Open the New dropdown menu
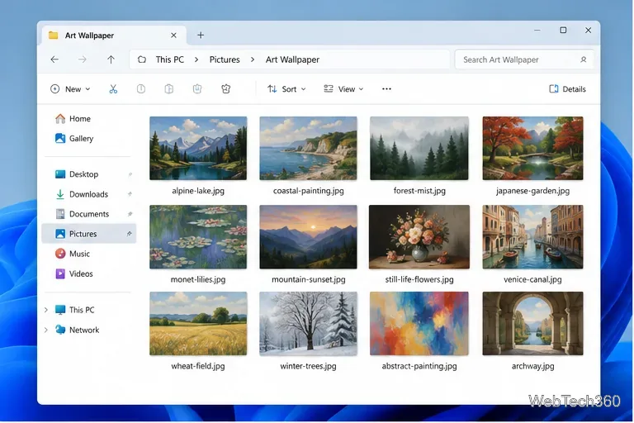The width and height of the screenshot is (634, 423). [70, 89]
